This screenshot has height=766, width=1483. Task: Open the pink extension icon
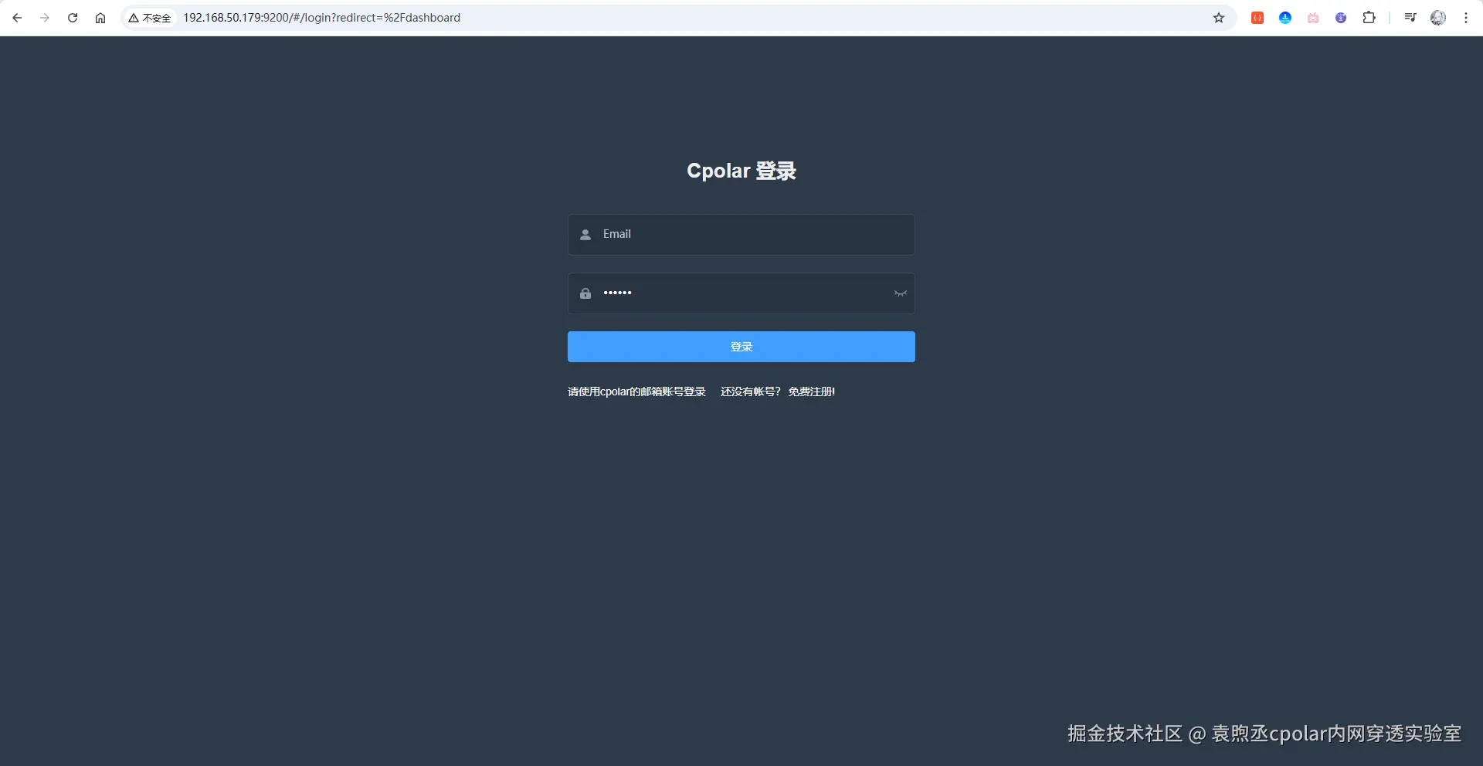(1313, 18)
